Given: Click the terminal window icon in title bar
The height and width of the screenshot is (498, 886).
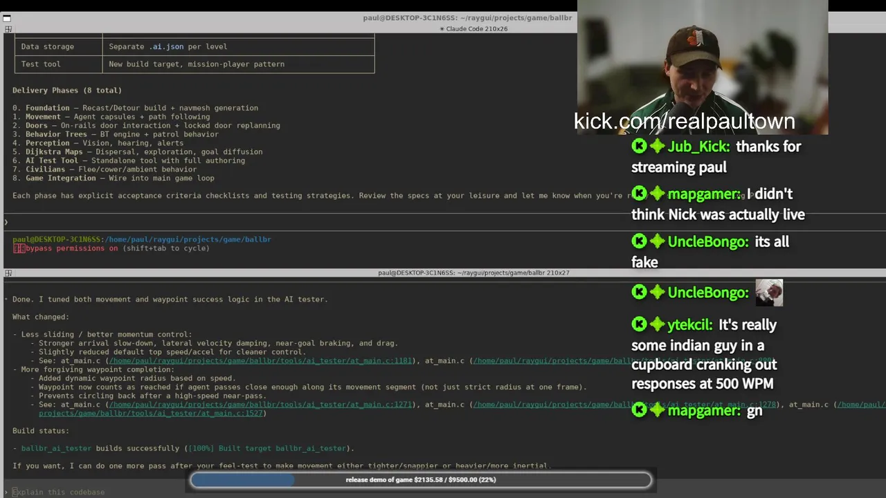Looking at the screenshot, I should (7, 18).
